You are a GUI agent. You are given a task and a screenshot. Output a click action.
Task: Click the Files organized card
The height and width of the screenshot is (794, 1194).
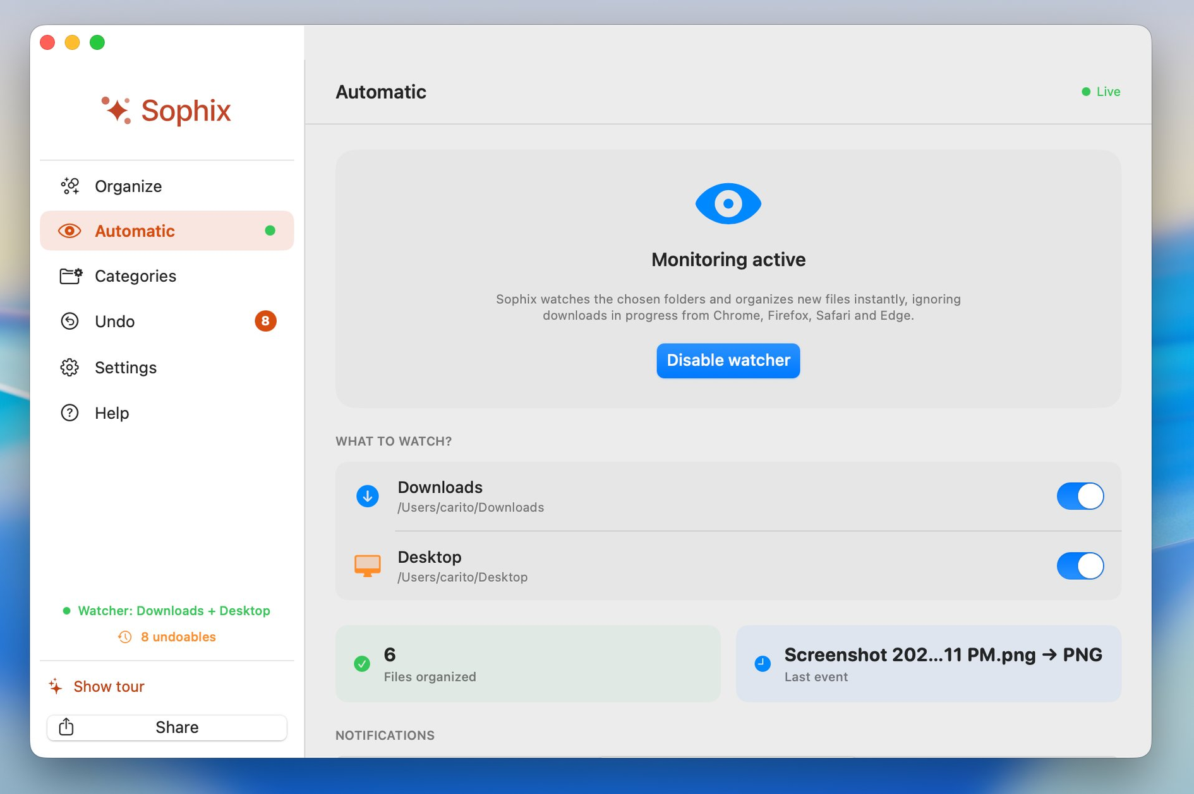coord(528,664)
